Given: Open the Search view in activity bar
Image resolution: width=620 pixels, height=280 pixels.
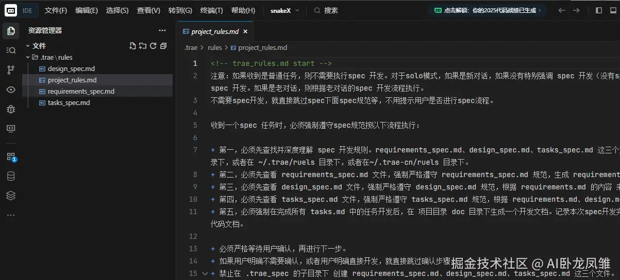Looking at the screenshot, I should click(x=11, y=50).
